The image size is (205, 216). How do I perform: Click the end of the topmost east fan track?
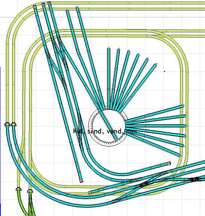point(183,106)
